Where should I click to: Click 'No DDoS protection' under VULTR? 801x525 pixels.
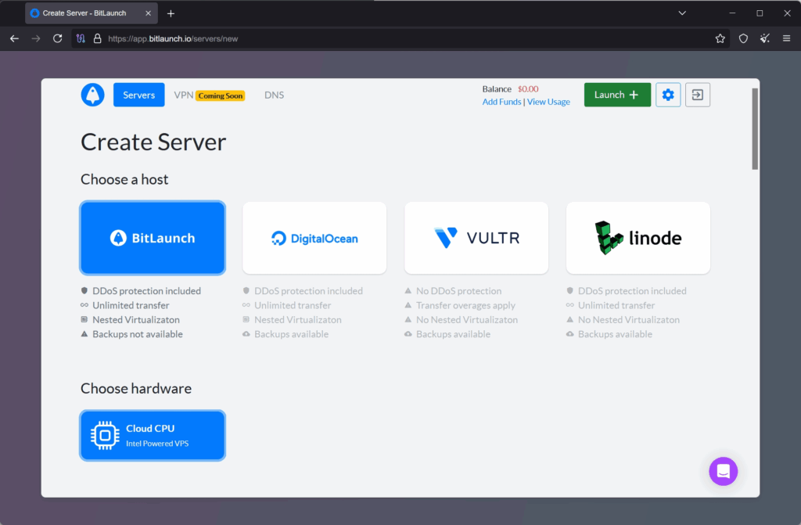pos(458,291)
